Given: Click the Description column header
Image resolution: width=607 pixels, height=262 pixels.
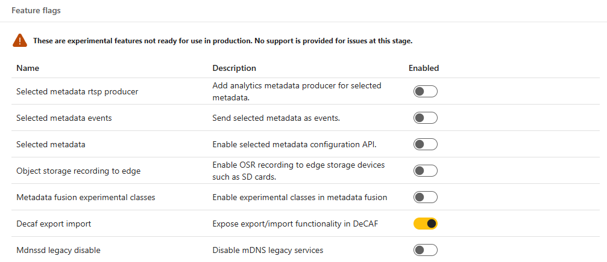Looking at the screenshot, I should 234,69.
